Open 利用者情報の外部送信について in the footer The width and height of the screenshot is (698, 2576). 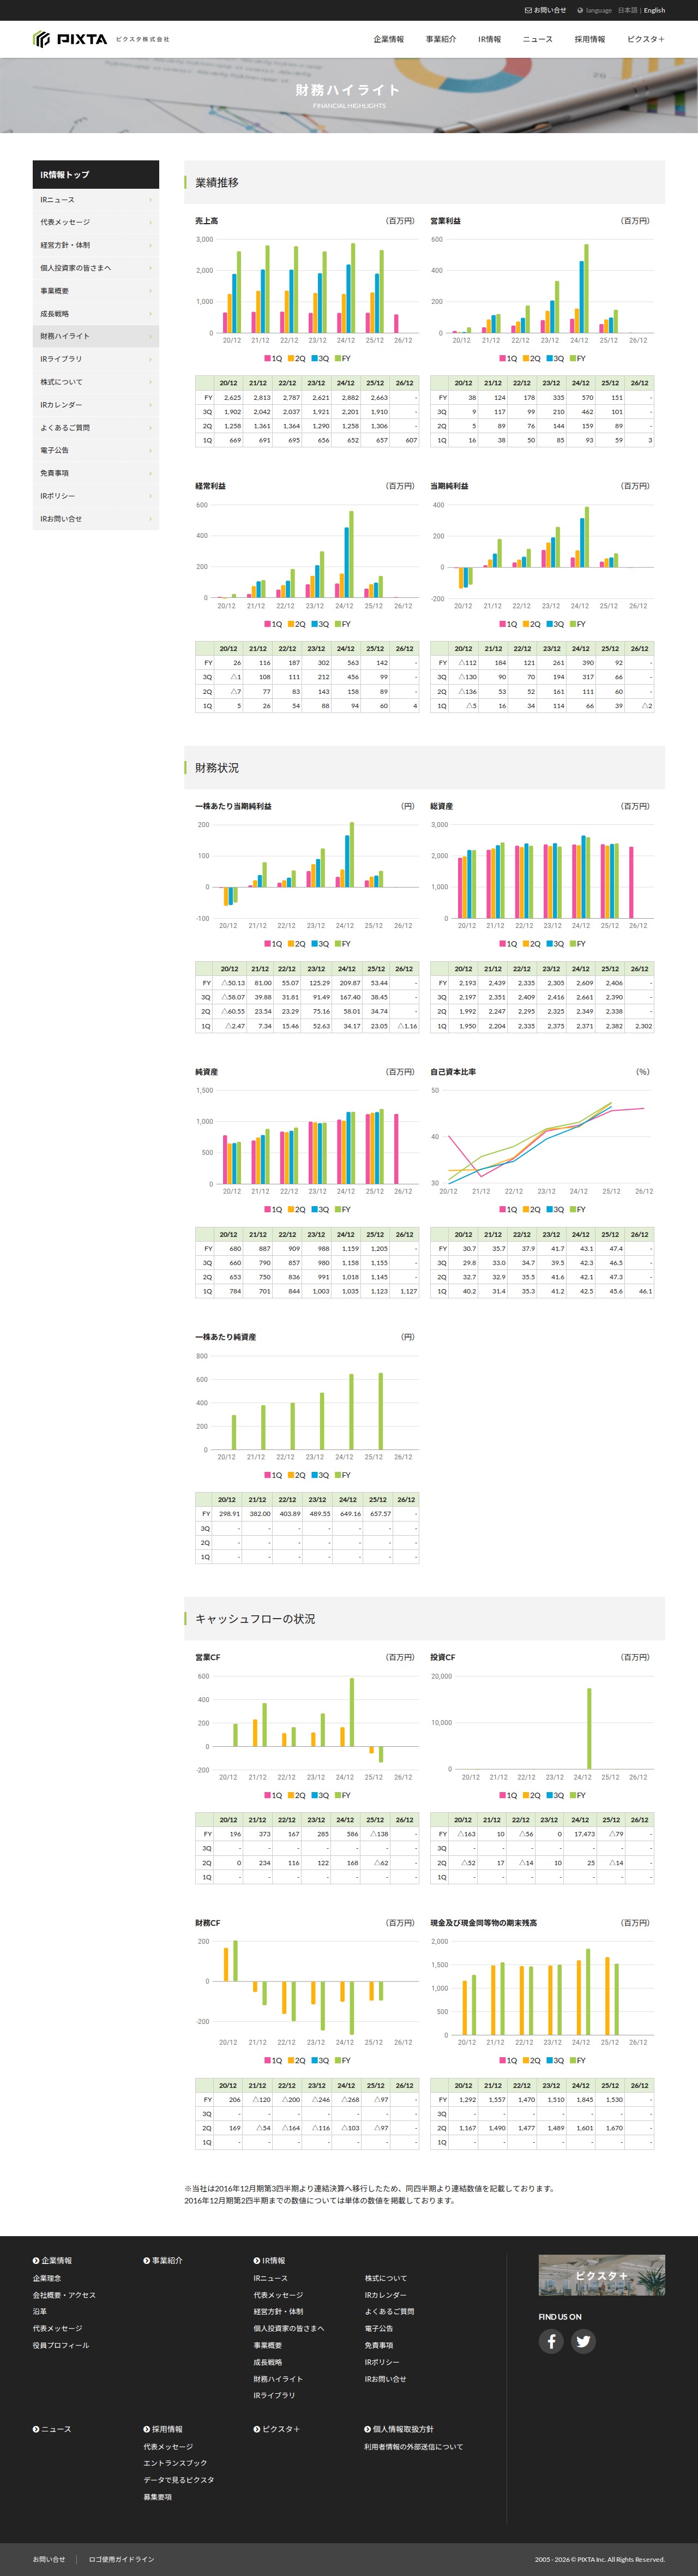pos(414,2447)
